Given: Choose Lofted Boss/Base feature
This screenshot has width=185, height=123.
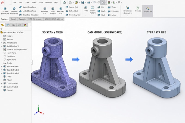Looking at the screenshot, I should 27,11.
